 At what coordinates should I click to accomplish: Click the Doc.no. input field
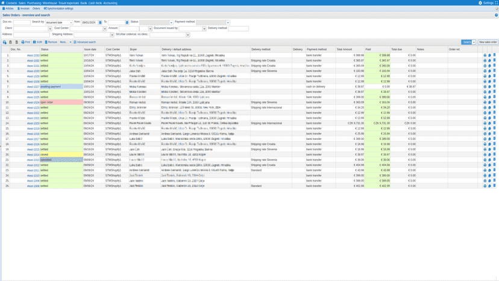[x=22, y=22]
